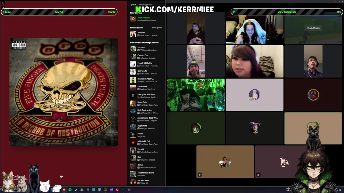The image size is (344, 193).
Task: Click the Amazed cover art in the queue
Action: tap(133, 34)
